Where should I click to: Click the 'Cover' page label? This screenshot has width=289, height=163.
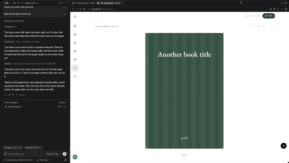[x=184, y=155]
